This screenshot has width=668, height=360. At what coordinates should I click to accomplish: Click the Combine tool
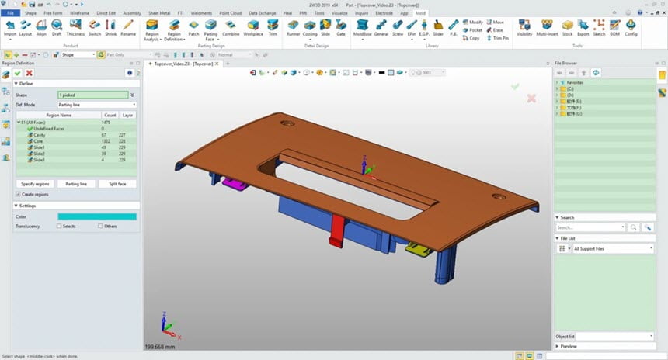[x=231, y=29]
